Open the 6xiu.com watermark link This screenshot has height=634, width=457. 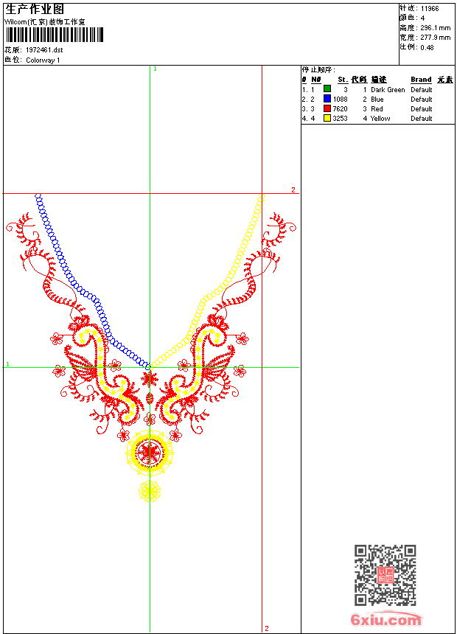[x=386, y=620]
